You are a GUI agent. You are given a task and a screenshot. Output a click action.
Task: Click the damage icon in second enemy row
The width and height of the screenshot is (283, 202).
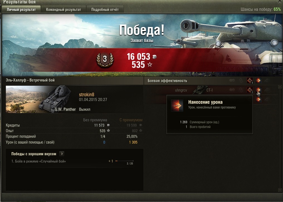259,99
